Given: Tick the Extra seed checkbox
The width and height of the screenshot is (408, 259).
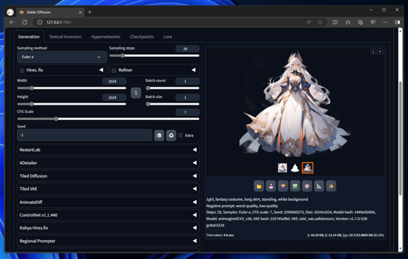Looking at the screenshot, I should tap(181, 135).
